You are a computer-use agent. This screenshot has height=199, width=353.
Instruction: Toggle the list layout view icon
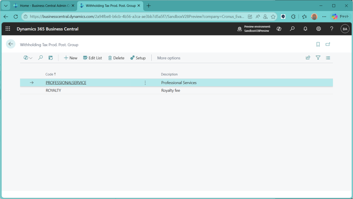(x=328, y=58)
